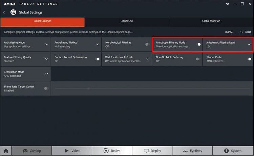
Task: Switch to the Global WattMan tab
Action: click(211, 21)
